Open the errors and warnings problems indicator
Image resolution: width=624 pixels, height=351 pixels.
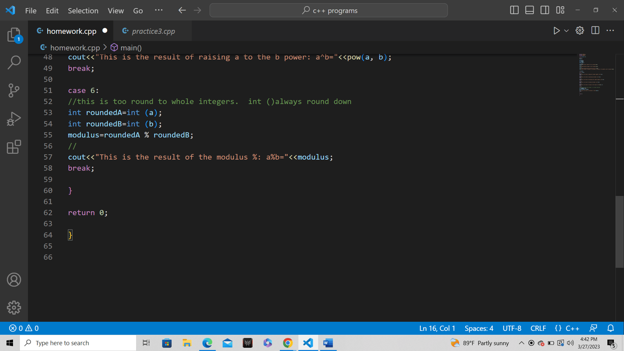tap(24, 328)
